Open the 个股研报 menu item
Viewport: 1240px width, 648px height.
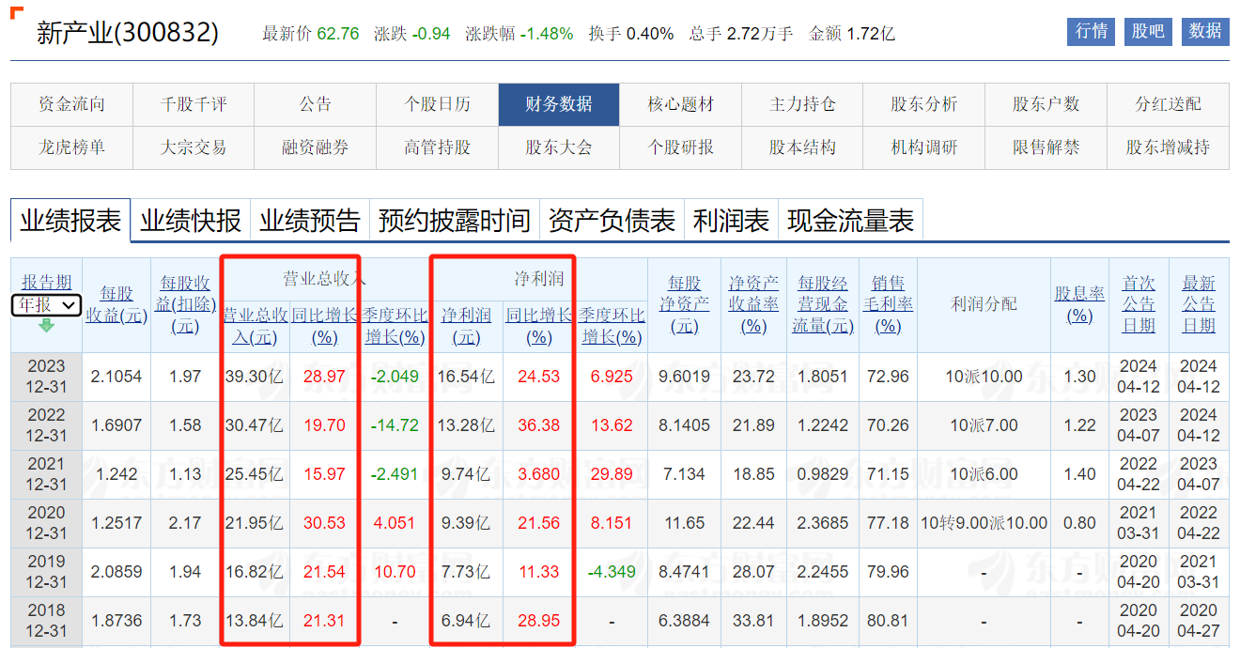(x=681, y=147)
